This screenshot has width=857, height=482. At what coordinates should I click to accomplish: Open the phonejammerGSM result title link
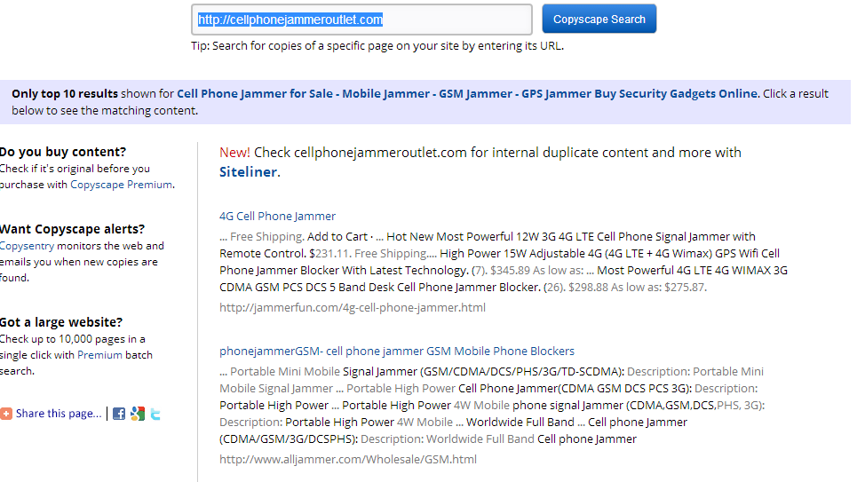[397, 351]
